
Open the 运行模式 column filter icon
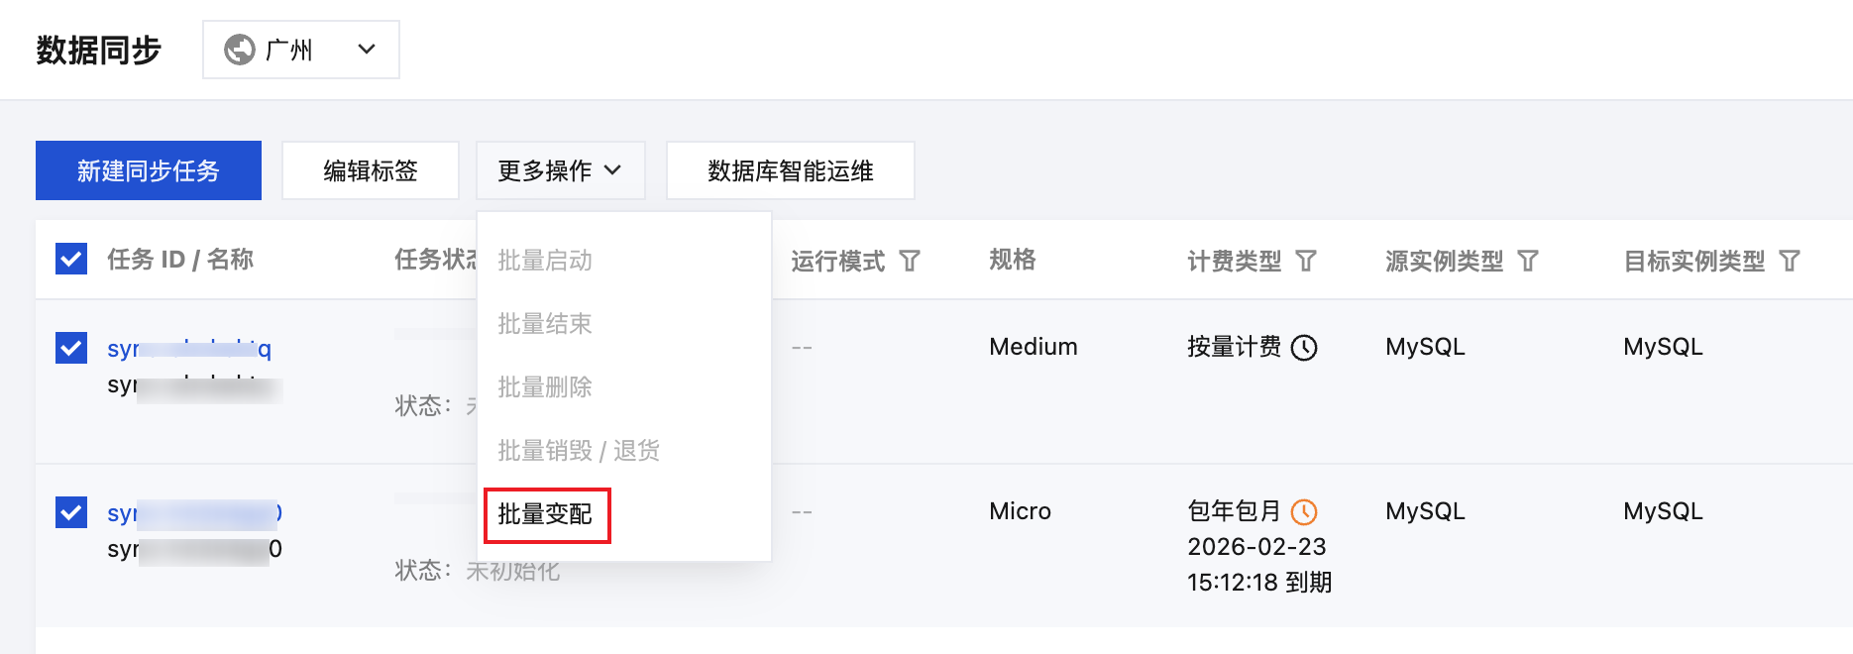click(x=910, y=261)
